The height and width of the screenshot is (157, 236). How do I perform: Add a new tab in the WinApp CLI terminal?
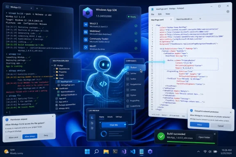(37, 9)
